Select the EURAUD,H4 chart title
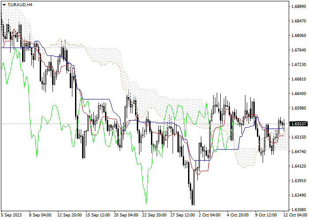Screen dimensions: 309x220 coord(20,4)
